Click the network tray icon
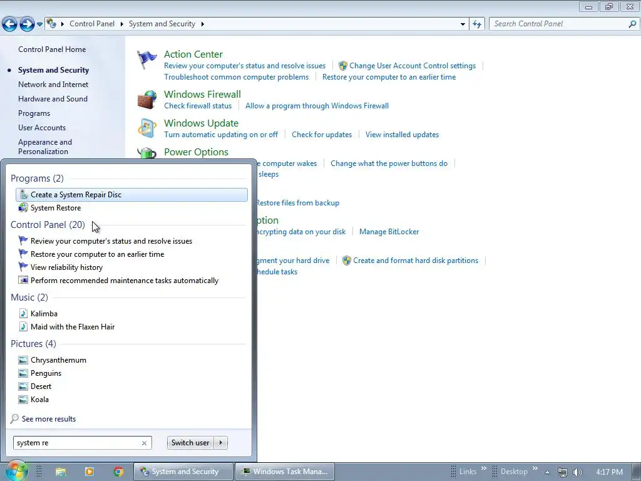Viewport: 641px width, 481px height. click(563, 472)
